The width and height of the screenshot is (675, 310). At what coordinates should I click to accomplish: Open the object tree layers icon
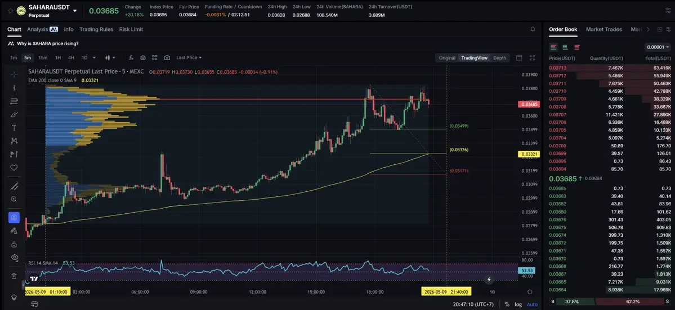(14, 297)
